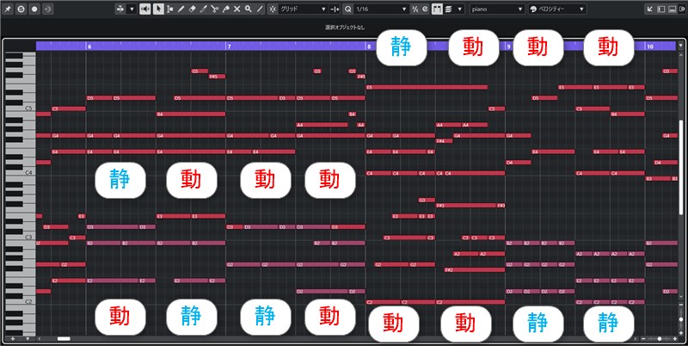Image resolution: width=688 pixels, height=346 pixels.
Task: Select the G3 note
Action: tap(427, 201)
